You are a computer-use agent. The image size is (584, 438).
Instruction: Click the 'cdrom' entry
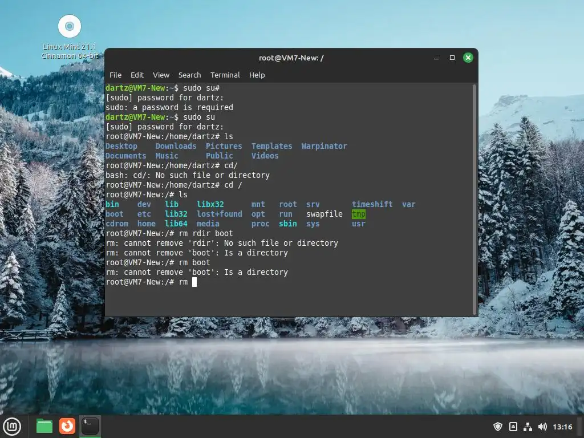click(x=117, y=224)
